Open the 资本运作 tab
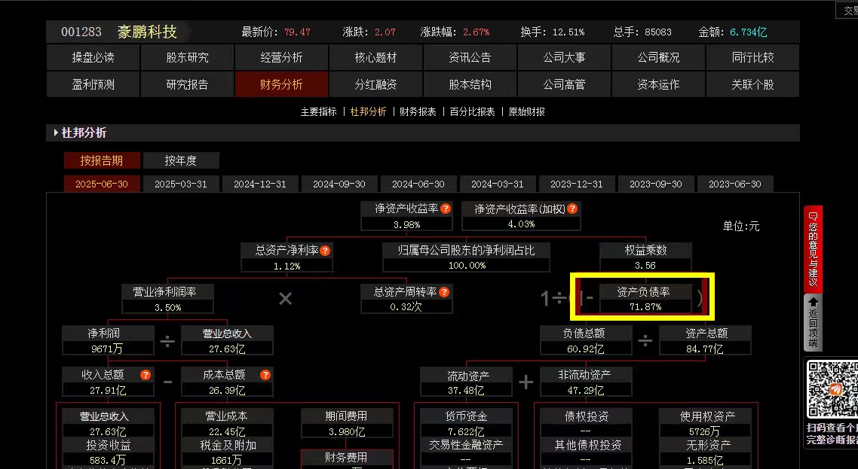The image size is (858, 469). [659, 85]
